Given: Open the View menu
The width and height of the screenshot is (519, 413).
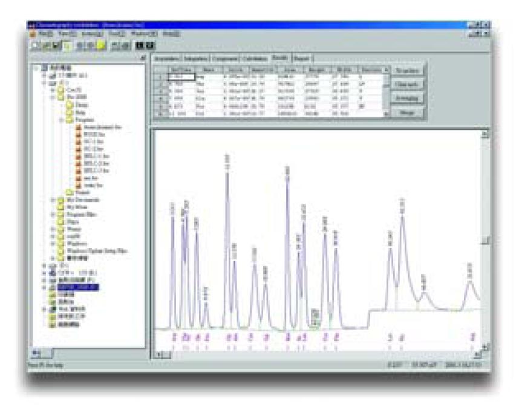Looking at the screenshot, I should 68,34.
